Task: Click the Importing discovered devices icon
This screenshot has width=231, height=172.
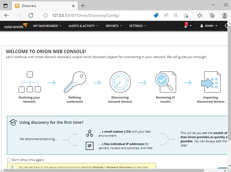Action: (x=211, y=82)
